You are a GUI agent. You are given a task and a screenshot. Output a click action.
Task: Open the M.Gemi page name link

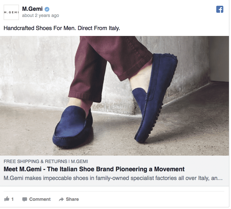tap(32, 9)
